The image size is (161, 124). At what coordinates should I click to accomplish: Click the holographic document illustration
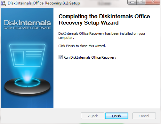pyautogui.click(x=27, y=55)
